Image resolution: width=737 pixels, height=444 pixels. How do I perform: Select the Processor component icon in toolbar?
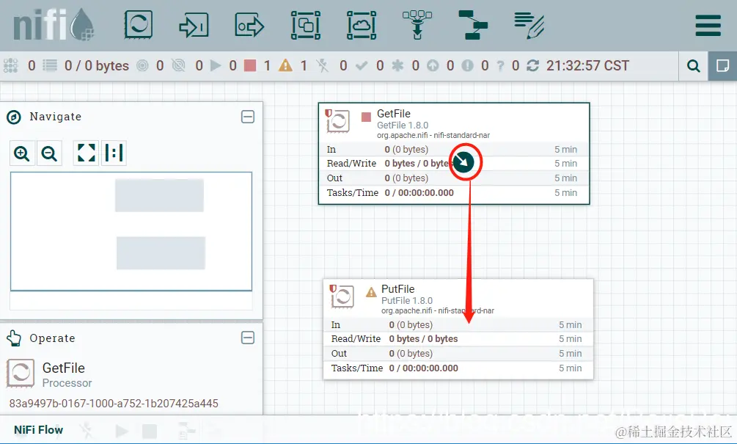138,25
